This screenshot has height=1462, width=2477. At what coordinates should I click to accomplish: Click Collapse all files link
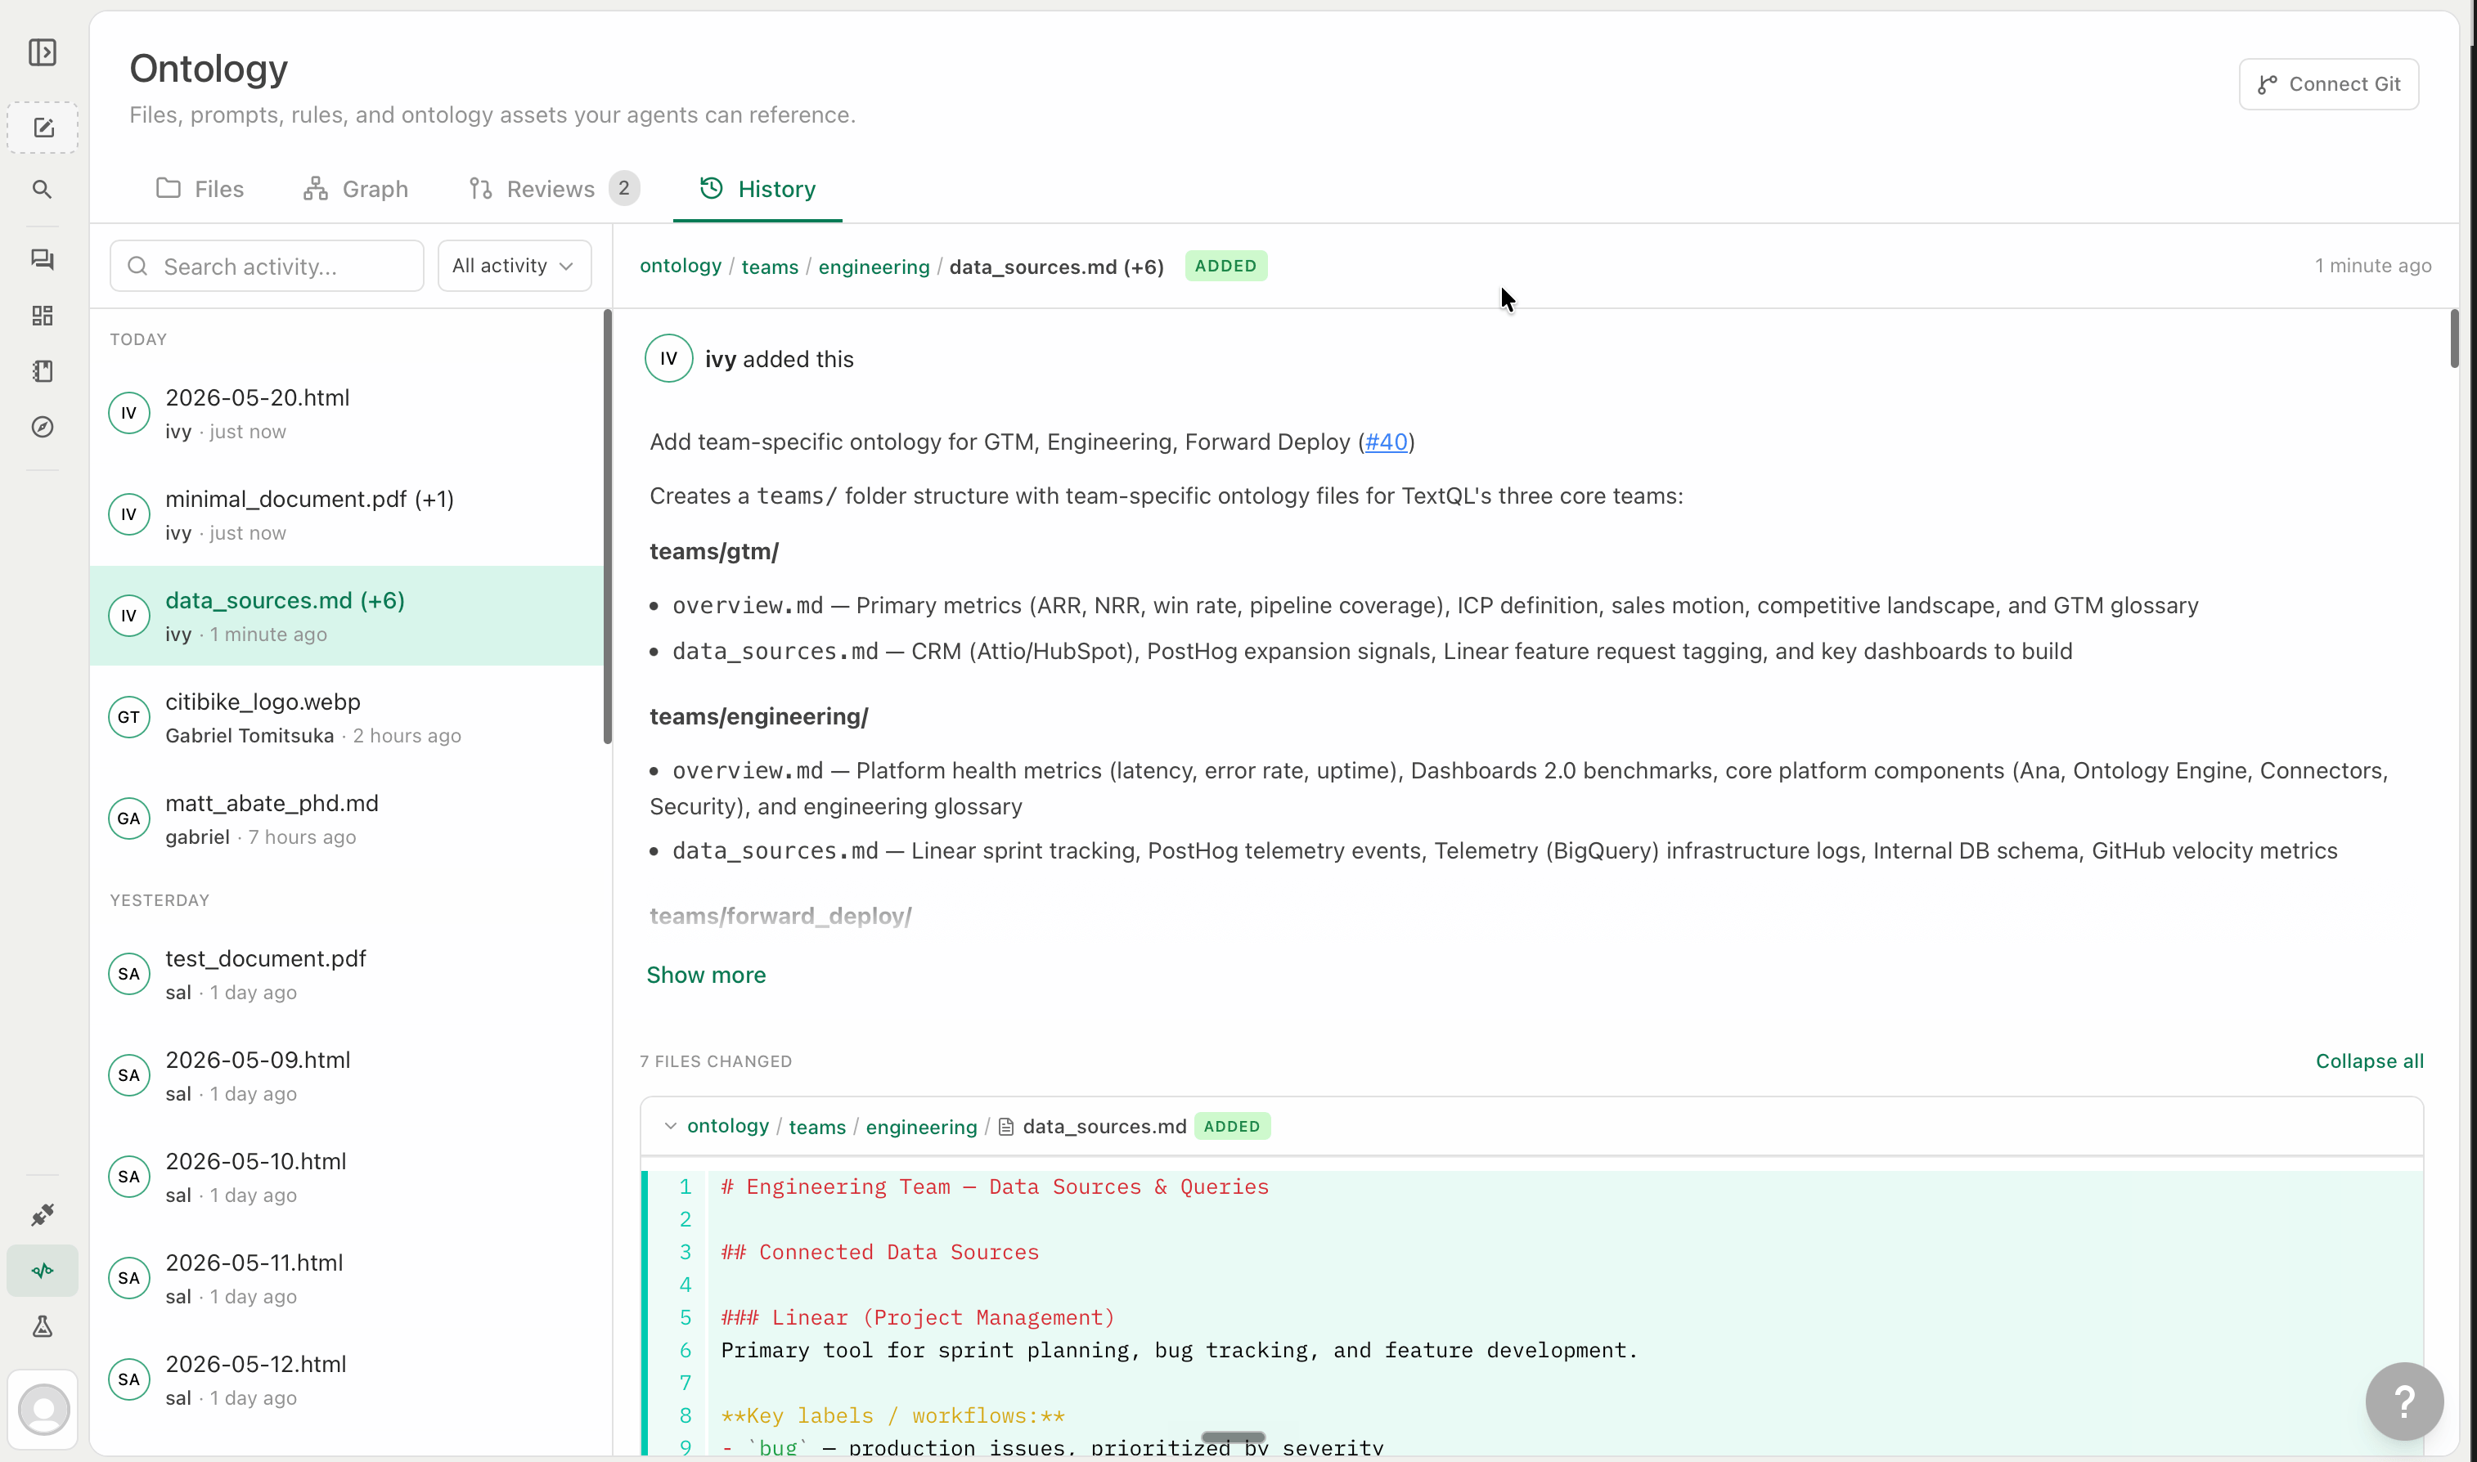pos(2370,1061)
